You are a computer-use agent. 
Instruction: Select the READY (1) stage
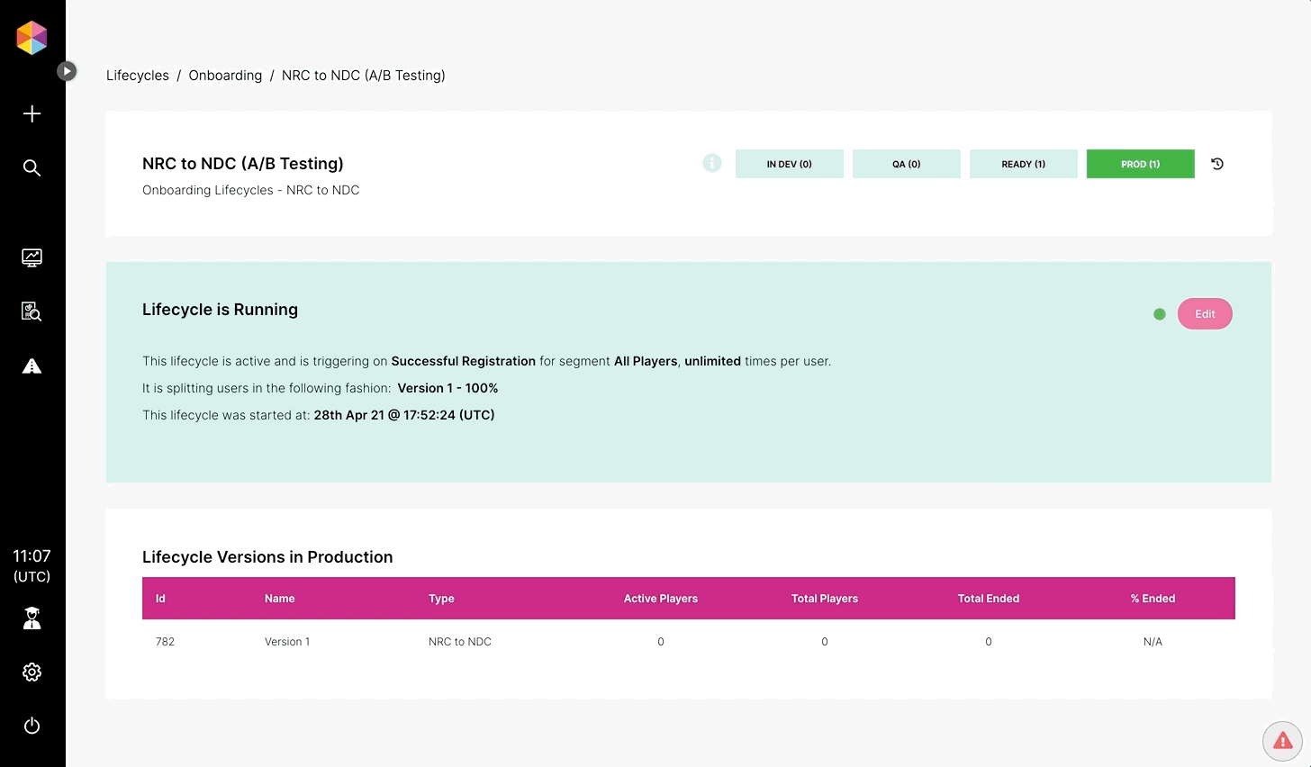(1023, 164)
